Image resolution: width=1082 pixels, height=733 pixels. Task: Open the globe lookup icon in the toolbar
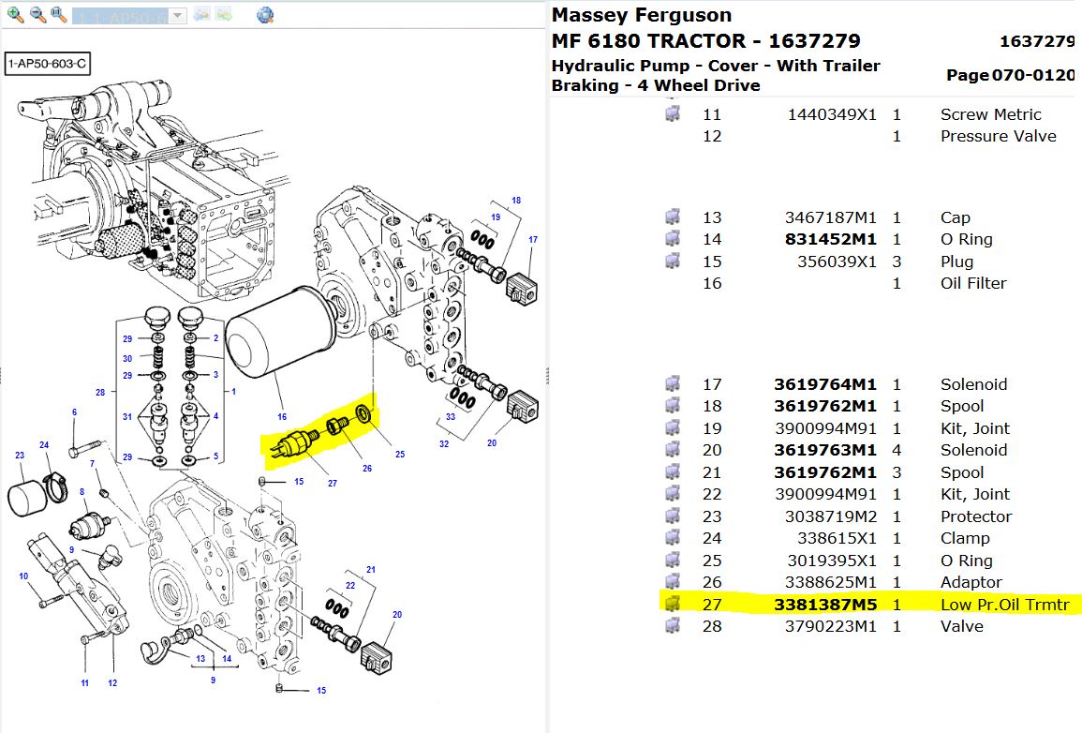pyautogui.click(x=266, y=15)
